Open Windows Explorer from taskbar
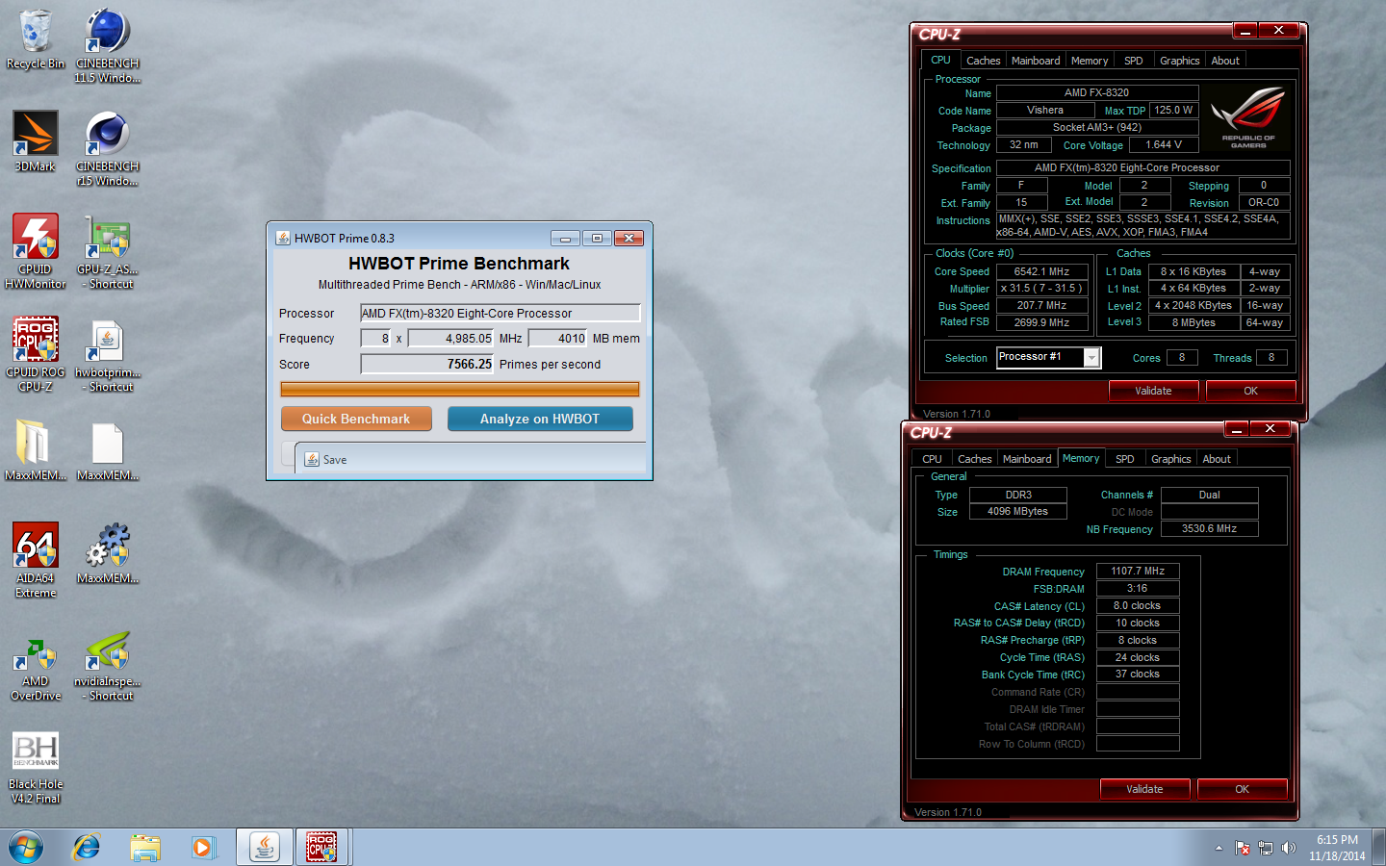 (145, 847)
